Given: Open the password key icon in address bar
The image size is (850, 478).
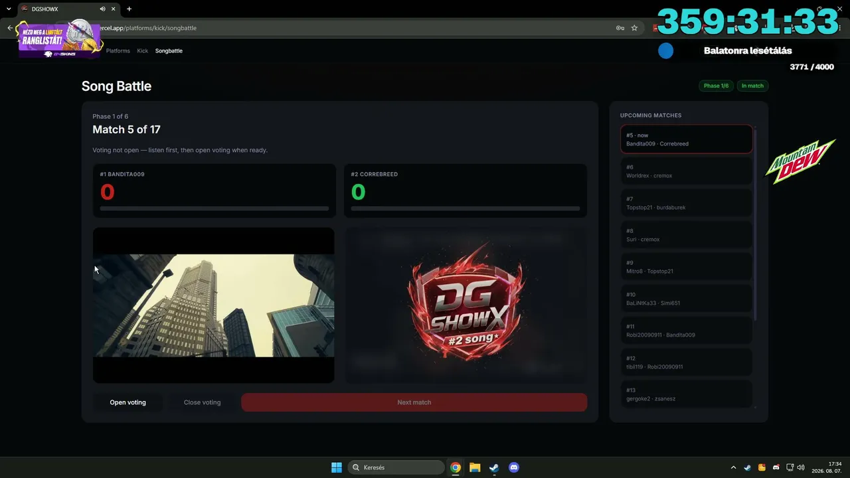Looking at the screenshot, I should click(620, 28).
